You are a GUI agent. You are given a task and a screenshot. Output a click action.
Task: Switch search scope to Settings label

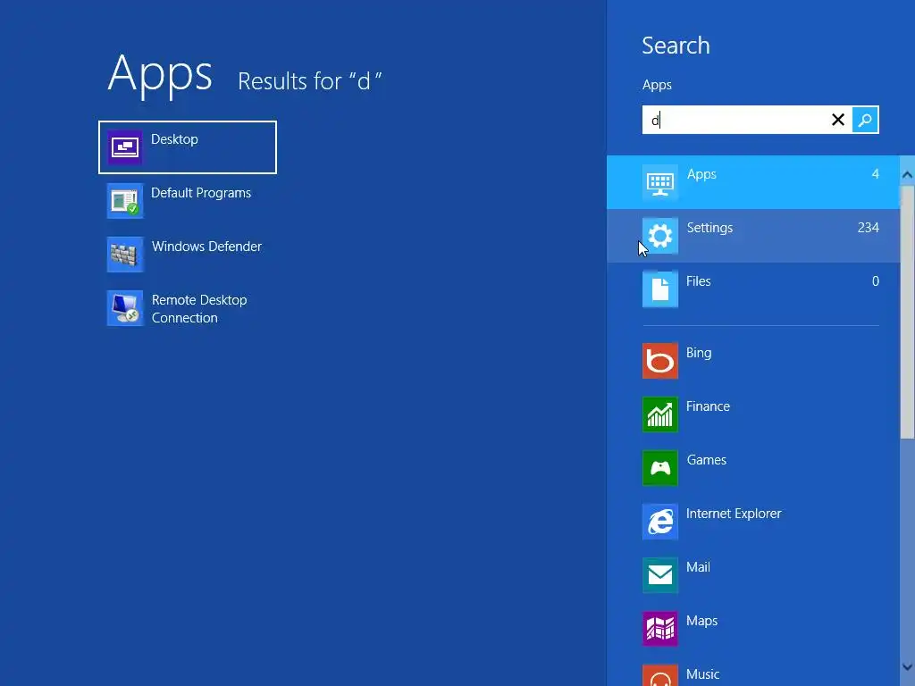pyautogui.click(x=709, y=228)
